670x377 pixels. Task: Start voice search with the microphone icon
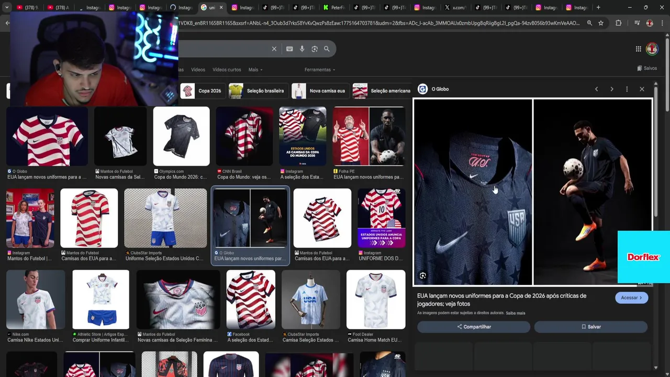tap(302, 49)
